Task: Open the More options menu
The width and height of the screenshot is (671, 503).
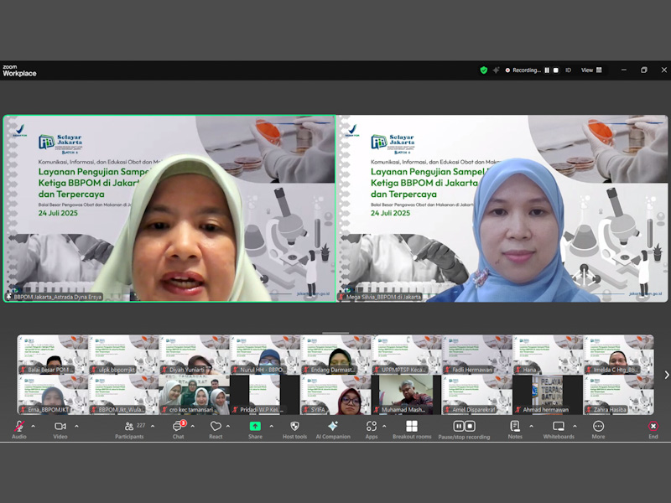Action: [x=598, y=429]
